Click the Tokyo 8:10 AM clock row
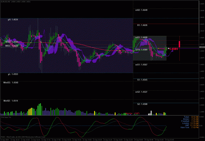205x141 pixels. (191, 117)
